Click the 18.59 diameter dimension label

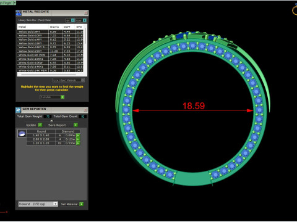click(194, 106)
